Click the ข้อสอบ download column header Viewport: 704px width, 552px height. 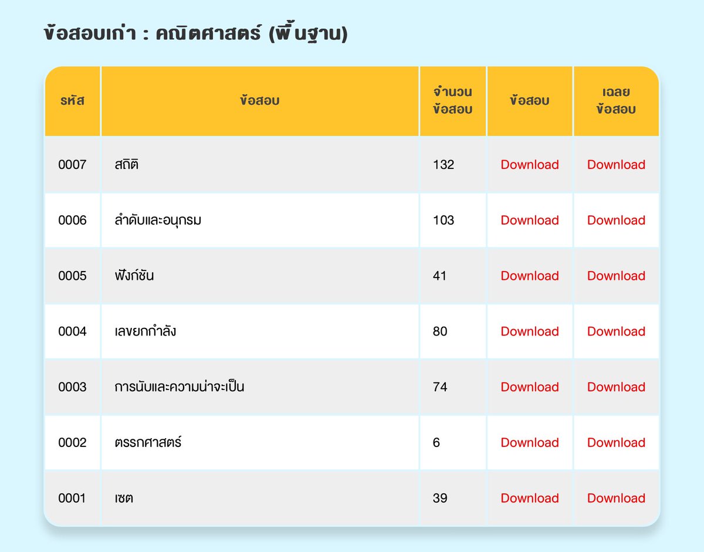point(529,101)
